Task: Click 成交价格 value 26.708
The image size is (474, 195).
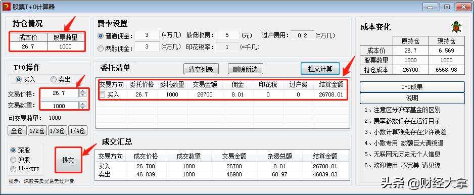Action: click(x=146, y=166)
